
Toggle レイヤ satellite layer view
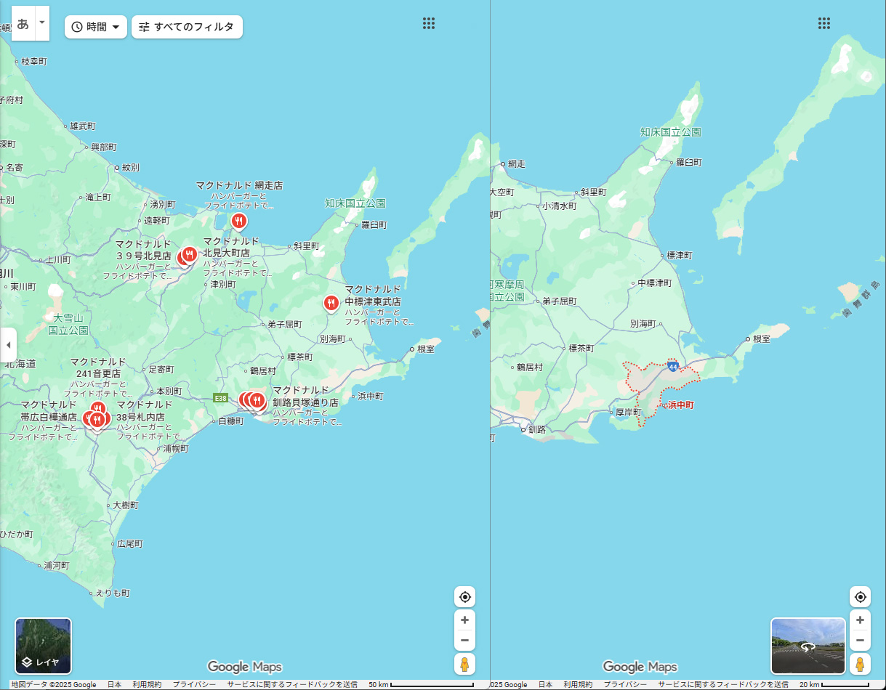point(44,646)
